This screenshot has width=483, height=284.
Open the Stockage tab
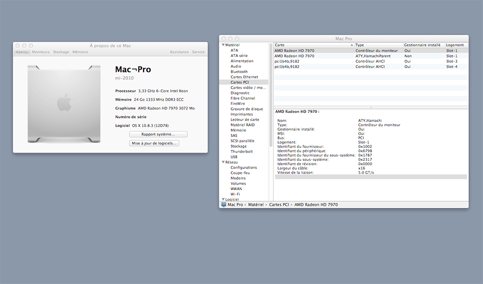[x=61, y=52]
